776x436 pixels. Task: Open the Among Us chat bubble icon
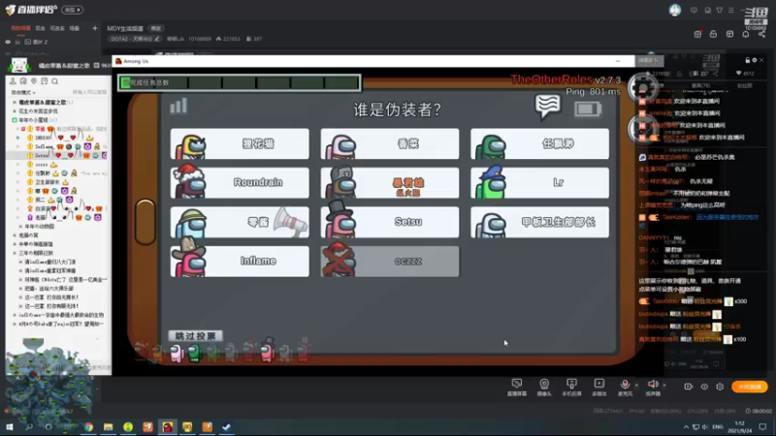point(547,107)
